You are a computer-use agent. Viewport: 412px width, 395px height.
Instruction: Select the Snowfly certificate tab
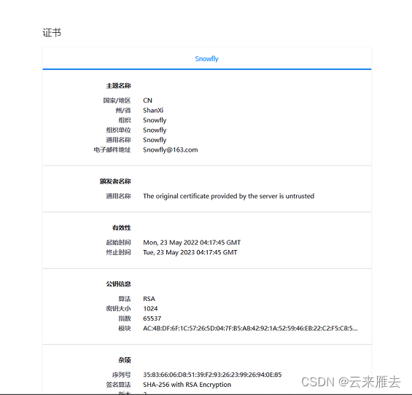click(x=207, y=58)
